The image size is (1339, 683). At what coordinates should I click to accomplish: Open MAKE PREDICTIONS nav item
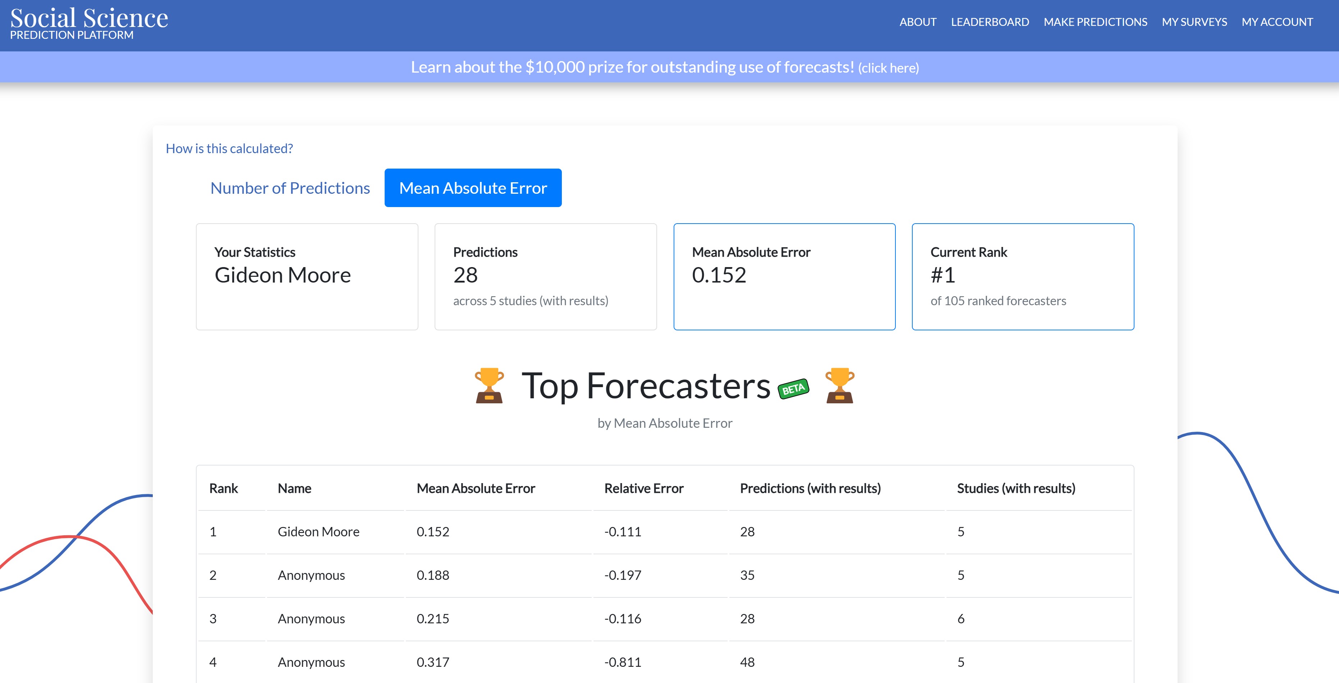tap(1095, 22)
